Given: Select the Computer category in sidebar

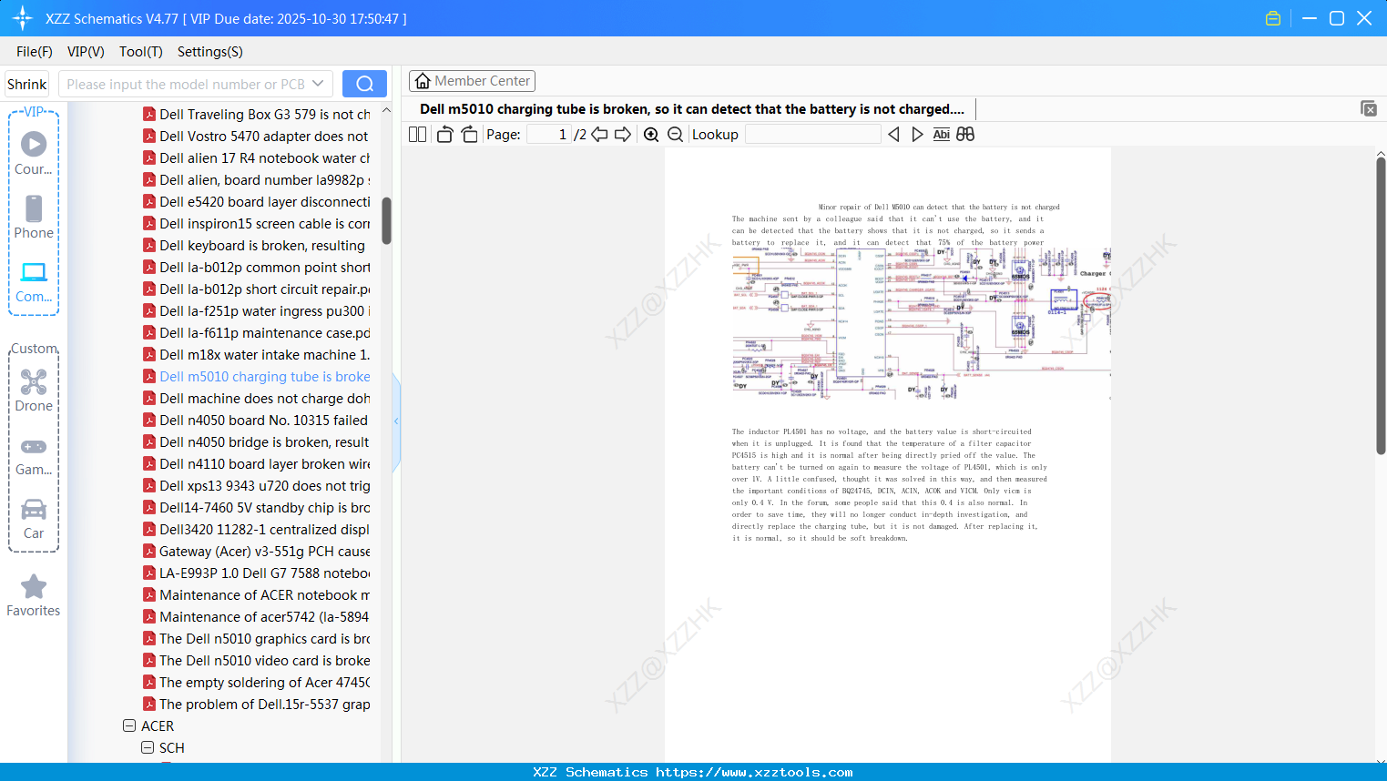Looking at the screenshot, I should pos(34,281).
